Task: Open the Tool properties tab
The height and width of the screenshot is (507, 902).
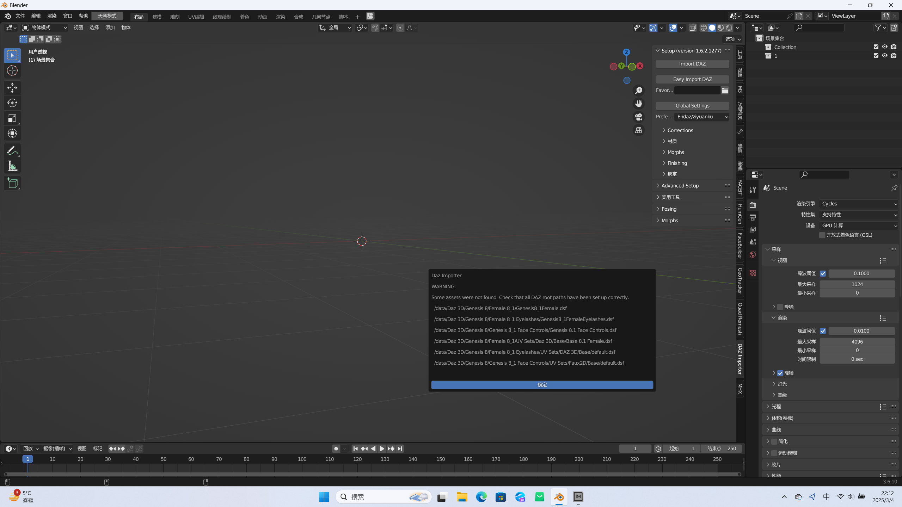Action: (753, 190)
